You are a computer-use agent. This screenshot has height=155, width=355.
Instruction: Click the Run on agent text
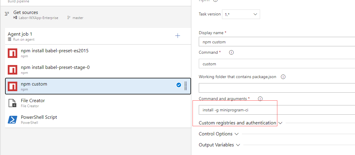point(24,39)
